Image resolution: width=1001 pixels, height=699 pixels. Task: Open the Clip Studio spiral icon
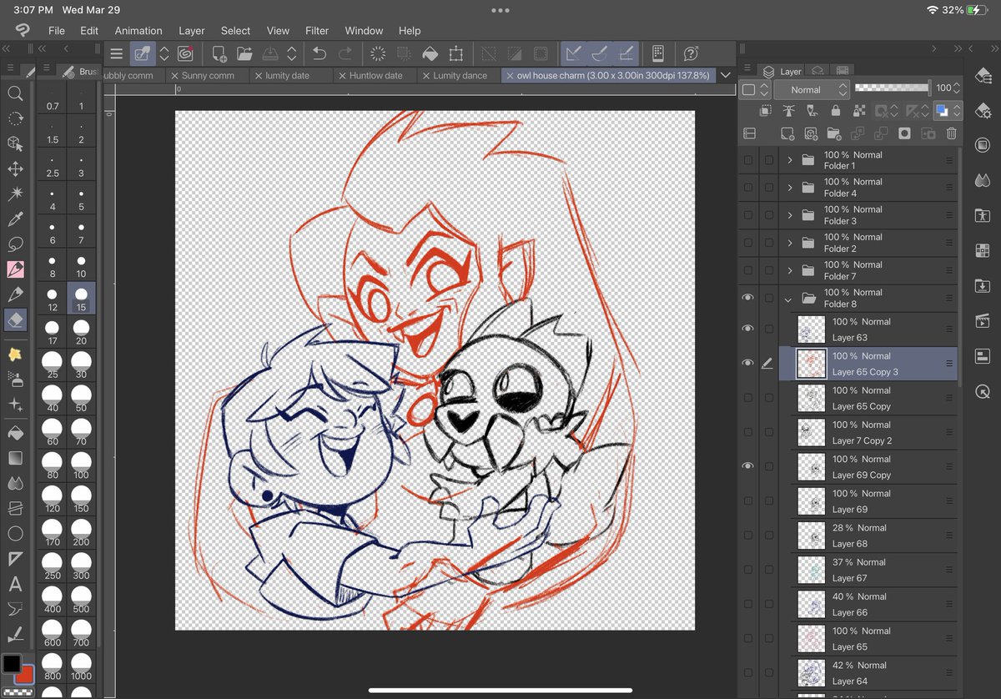(x=185, y=53)
